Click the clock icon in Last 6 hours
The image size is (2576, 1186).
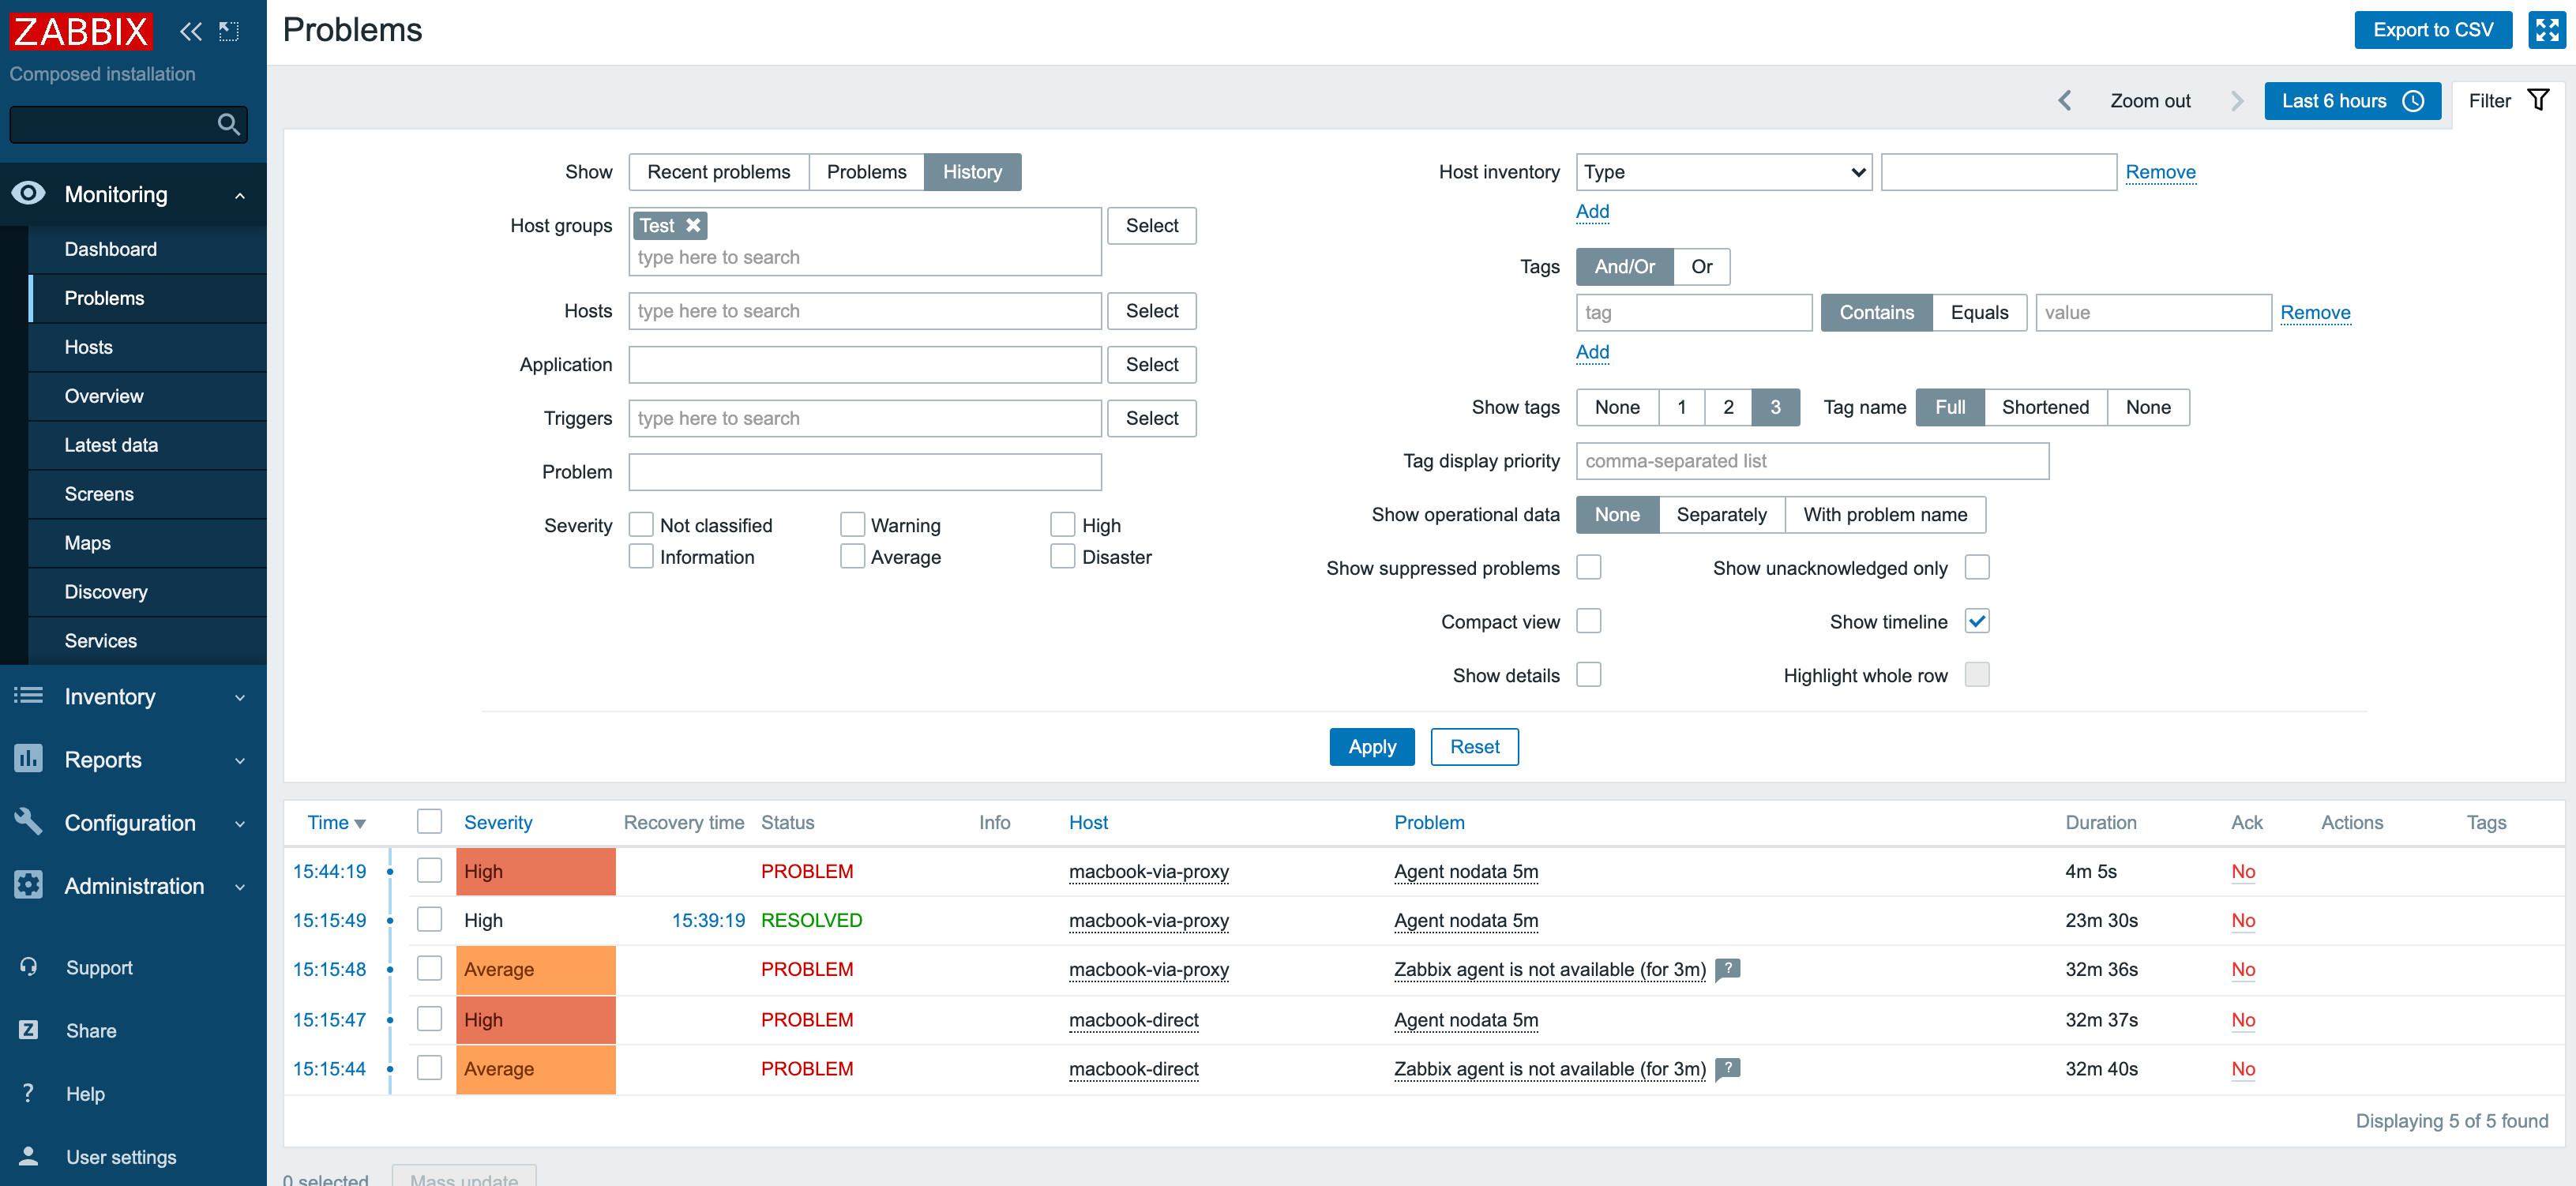pos(2413,101)
